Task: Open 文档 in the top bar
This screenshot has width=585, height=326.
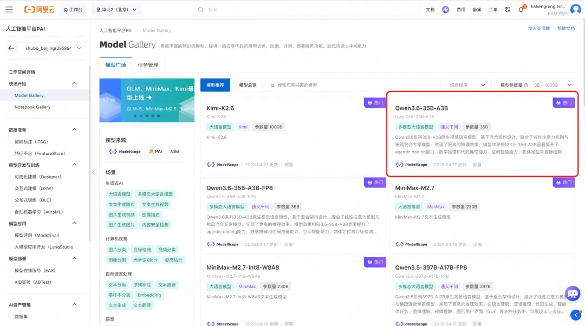Action: coord(430,10)
